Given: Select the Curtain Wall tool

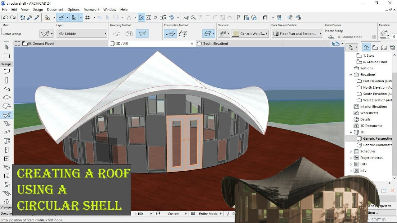Looking at the screenshot, I should click(7, 141).
